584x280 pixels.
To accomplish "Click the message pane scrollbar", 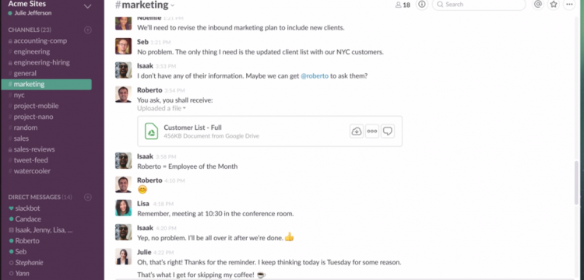I will pyautogui.click(x=576, y=182).
